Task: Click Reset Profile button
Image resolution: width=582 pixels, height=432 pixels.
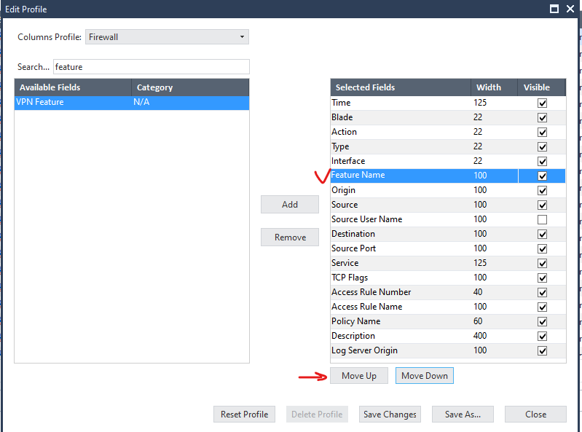Action: [x=244, y=415]
